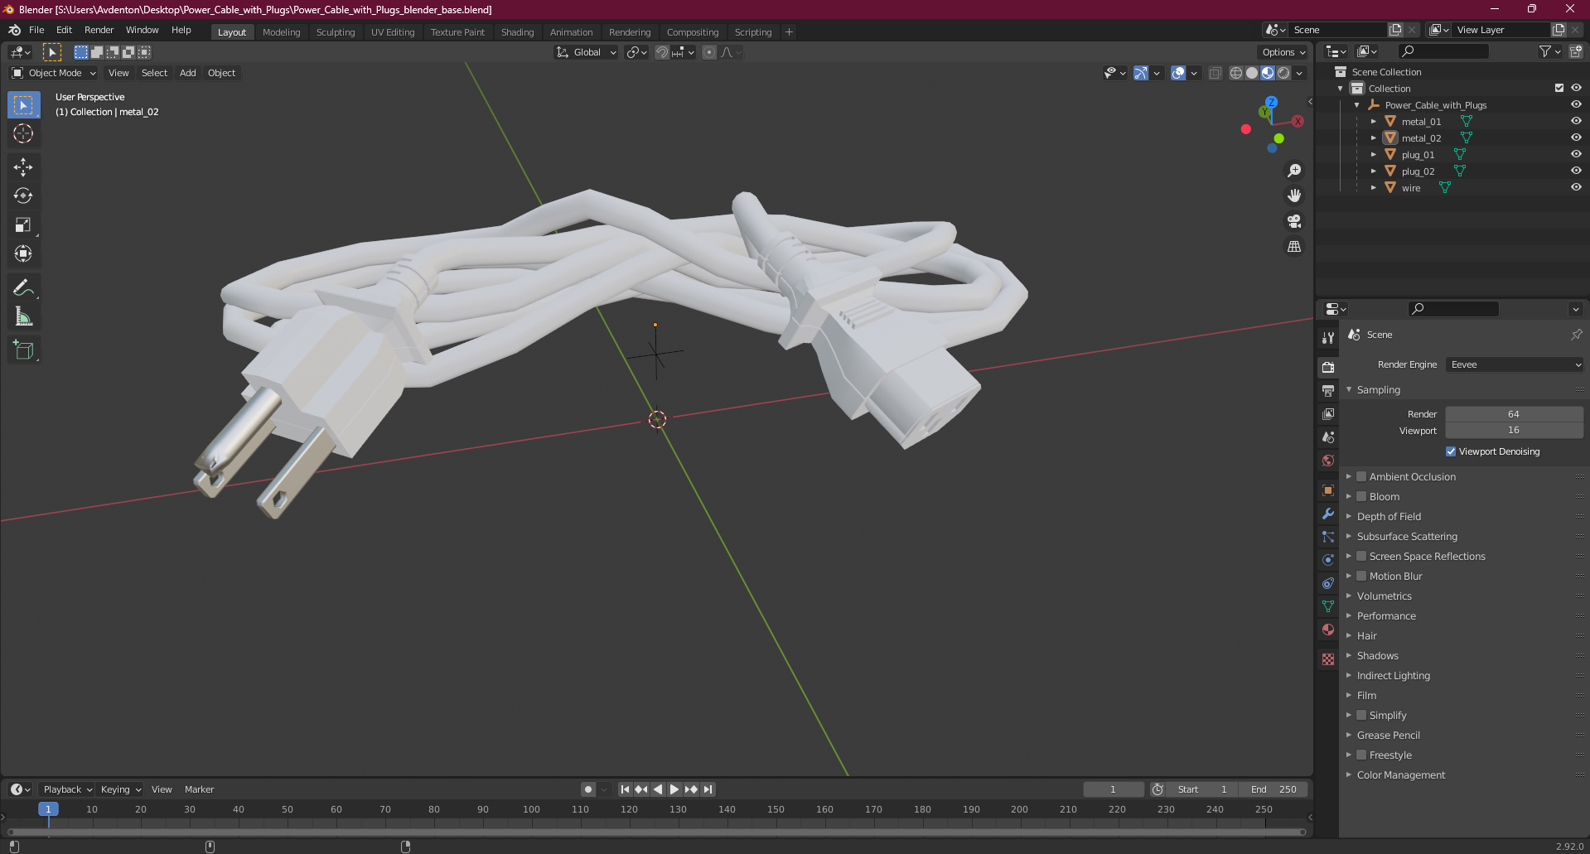Select the Measure tool
The height and width of the screenshot is (854, 1590).
(x=23, y=317)
